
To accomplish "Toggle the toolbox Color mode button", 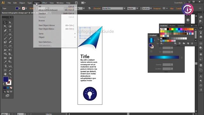I will [5, 88].
